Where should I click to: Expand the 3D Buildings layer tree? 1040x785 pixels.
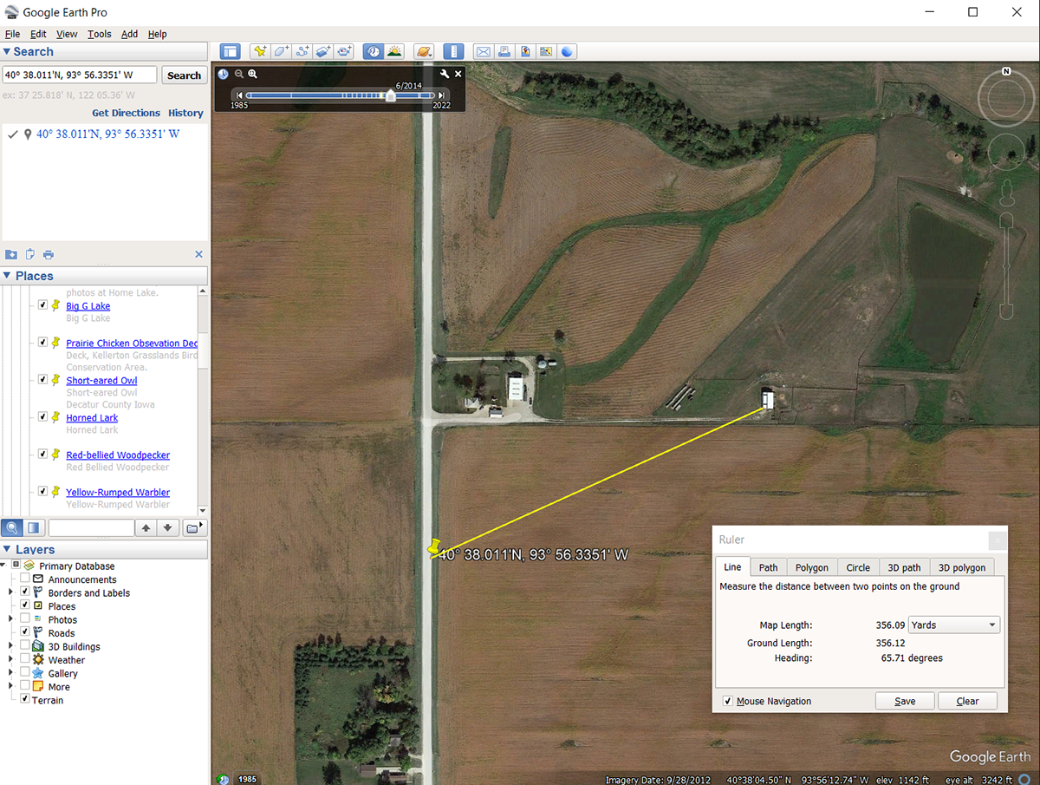point(11,646)
